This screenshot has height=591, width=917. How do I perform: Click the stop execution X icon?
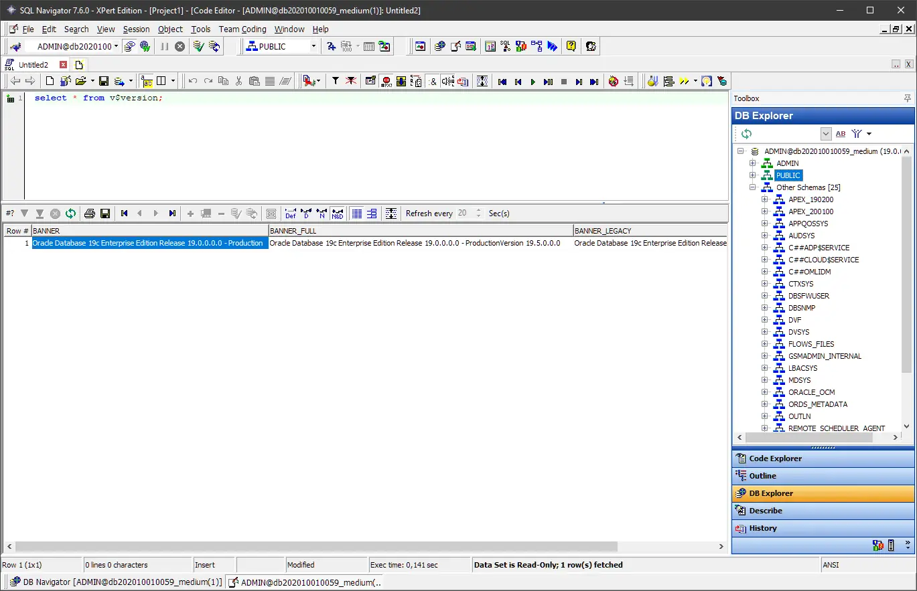180,46
